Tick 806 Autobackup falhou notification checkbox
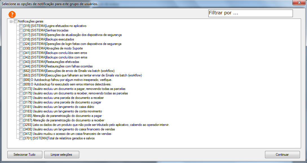This screenshot has width=307, height=163. click(x=21, y=80)
